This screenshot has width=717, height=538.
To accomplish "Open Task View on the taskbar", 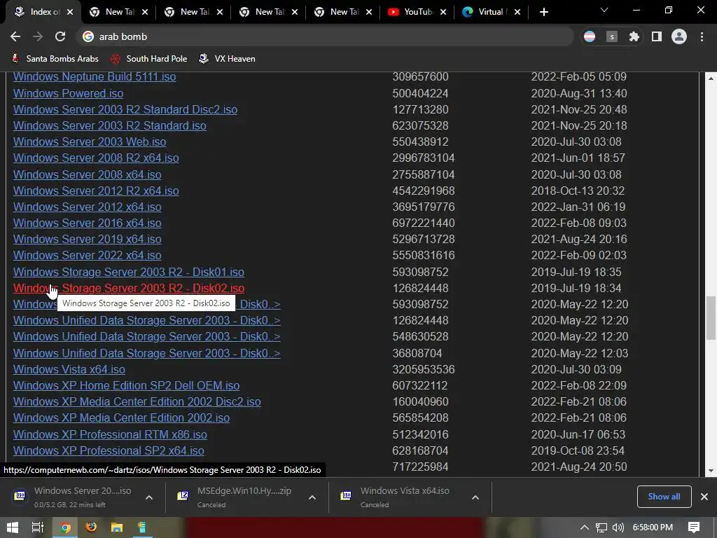I will point(38,527).
